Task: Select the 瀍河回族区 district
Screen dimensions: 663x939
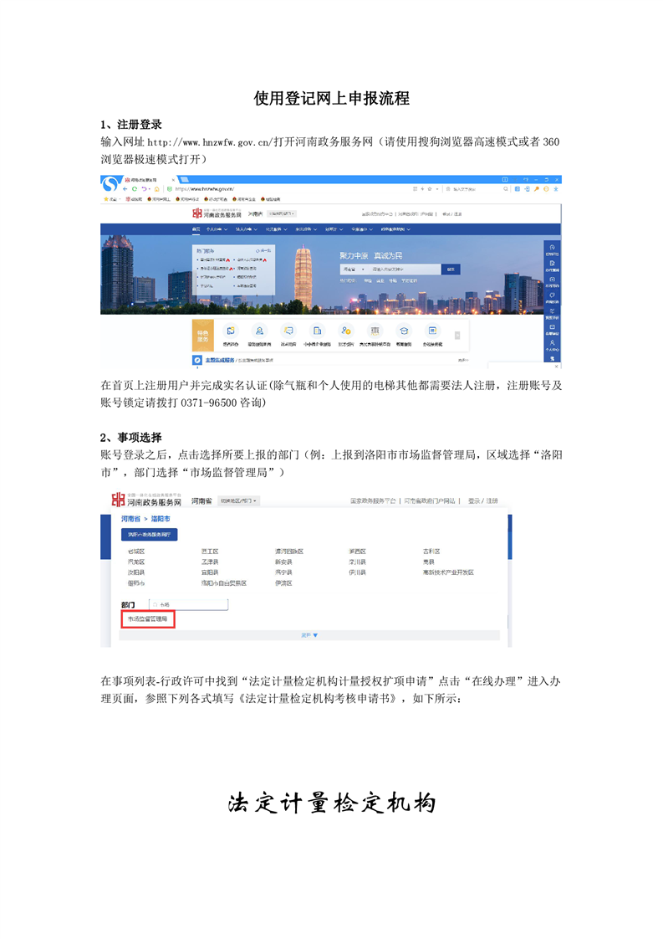Action: click(289, 552)
